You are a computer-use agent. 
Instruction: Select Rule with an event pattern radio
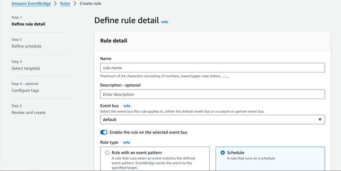point(107,153)
